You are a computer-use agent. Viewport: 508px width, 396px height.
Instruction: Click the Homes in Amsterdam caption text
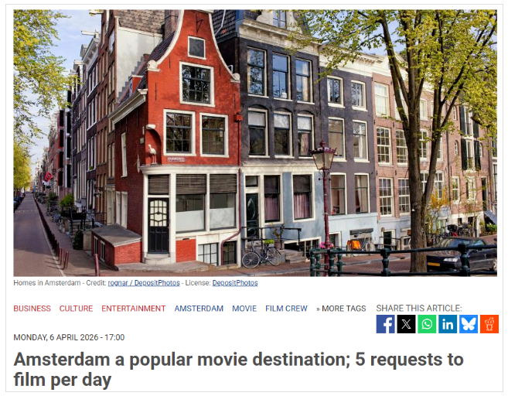point(47,283)
